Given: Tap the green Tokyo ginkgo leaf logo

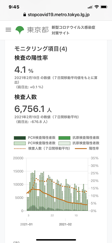Looking at the screenshot, I should [x=20, y=30].
